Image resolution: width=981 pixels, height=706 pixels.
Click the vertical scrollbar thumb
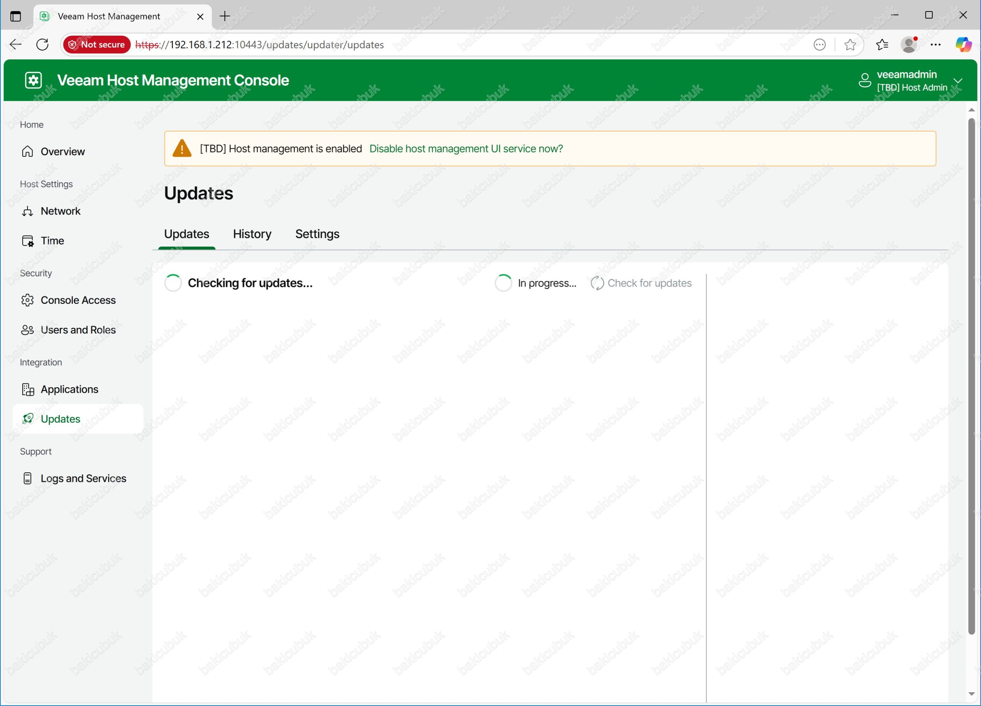pyautogui.click(x=971, y=376)
